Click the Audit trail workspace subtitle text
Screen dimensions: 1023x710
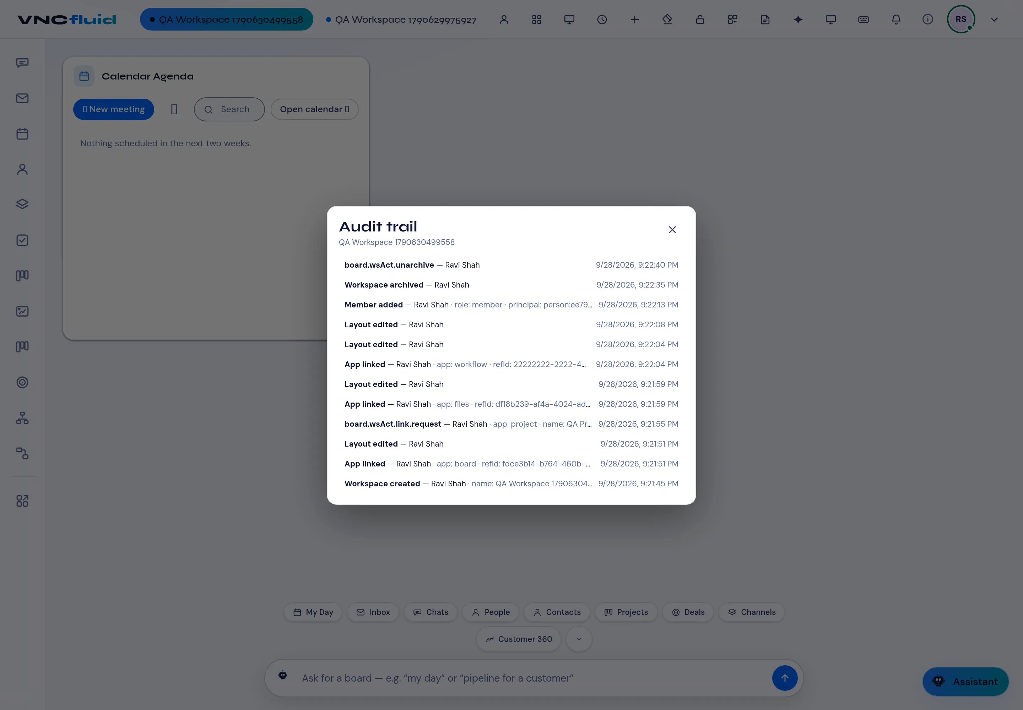tap(397, 242)
